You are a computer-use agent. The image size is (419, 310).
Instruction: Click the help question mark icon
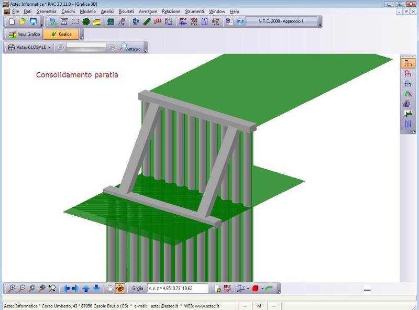[x=240, y=21]
